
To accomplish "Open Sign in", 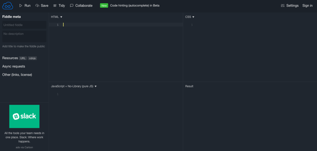I will (307, 6).
